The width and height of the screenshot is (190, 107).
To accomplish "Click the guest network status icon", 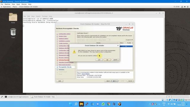I will 182,7.
